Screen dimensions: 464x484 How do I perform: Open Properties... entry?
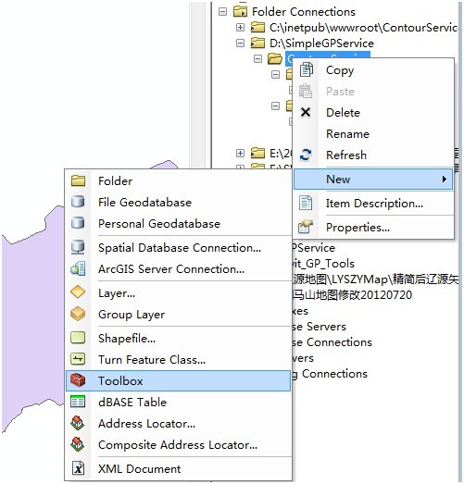(373, 227)
